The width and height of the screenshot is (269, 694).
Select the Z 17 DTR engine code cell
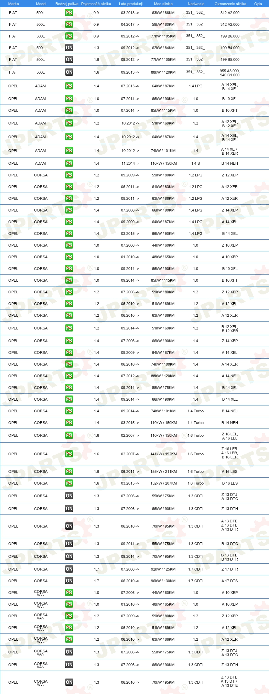[x=230, y=569]
